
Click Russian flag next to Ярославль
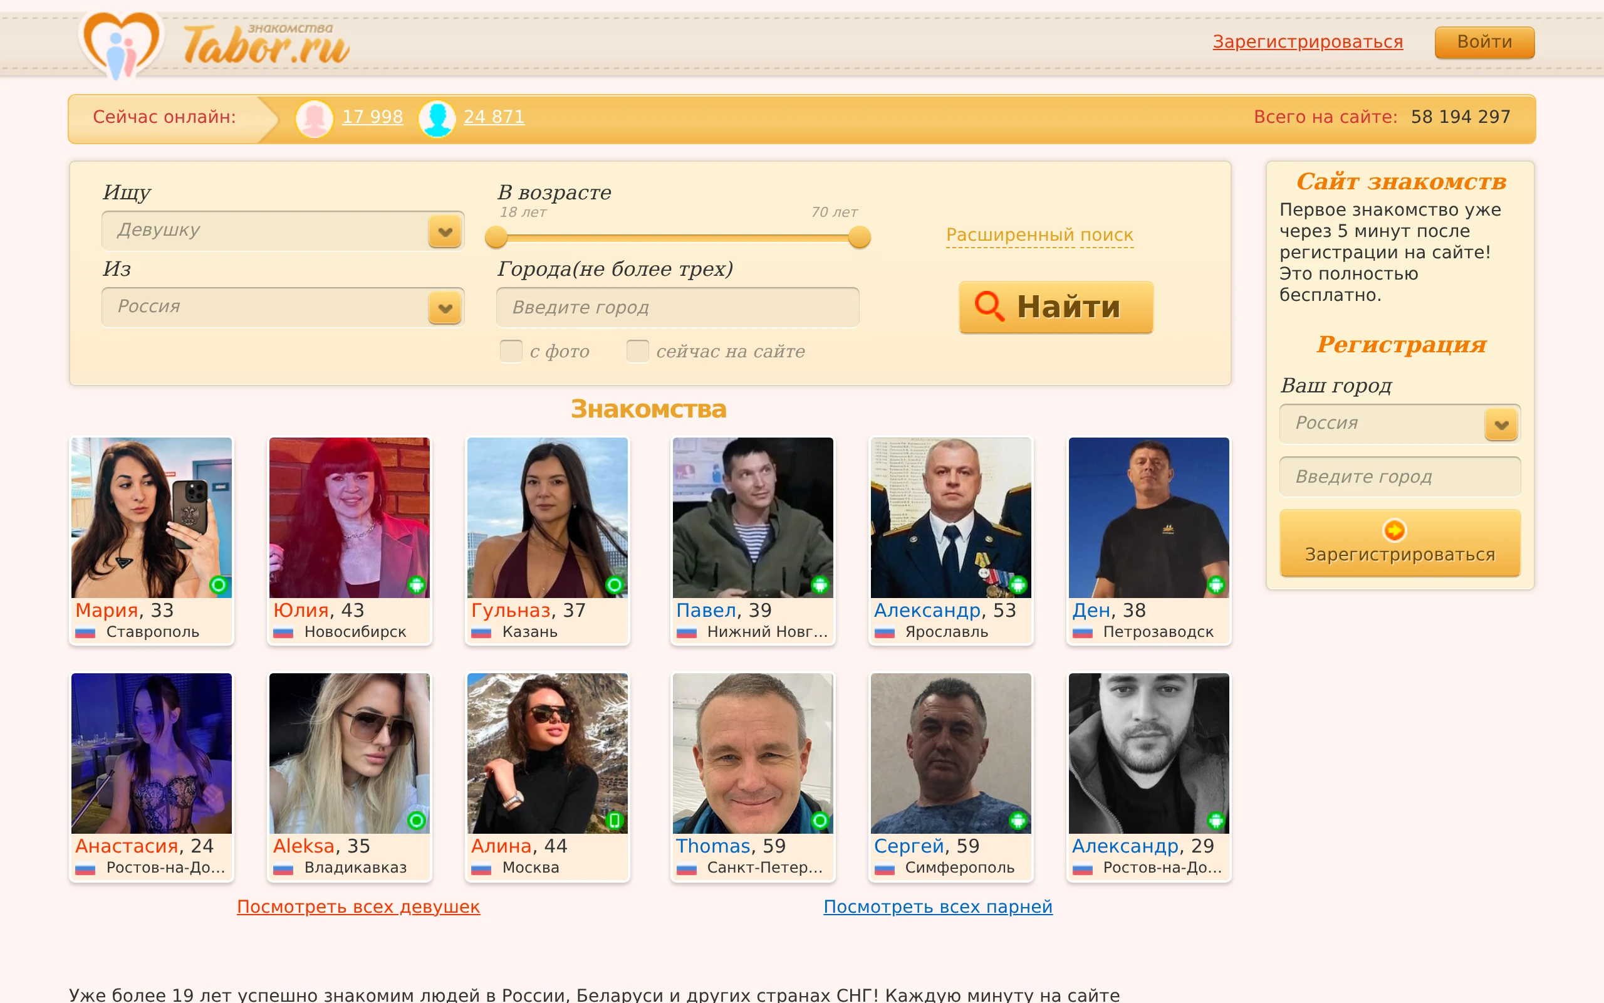point(885,632)
